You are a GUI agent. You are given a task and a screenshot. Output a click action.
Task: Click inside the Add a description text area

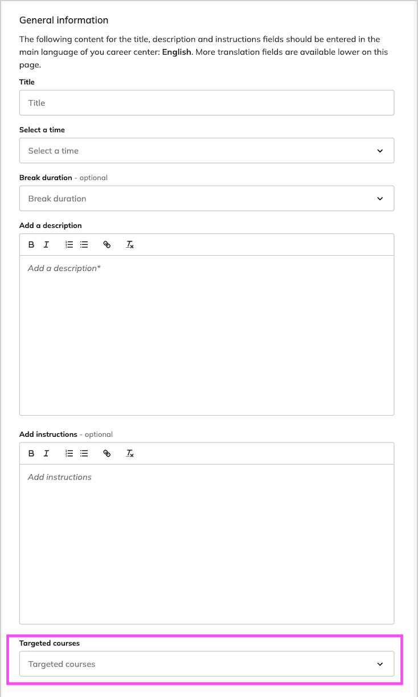pyautogui.click(x=206, y=336)
